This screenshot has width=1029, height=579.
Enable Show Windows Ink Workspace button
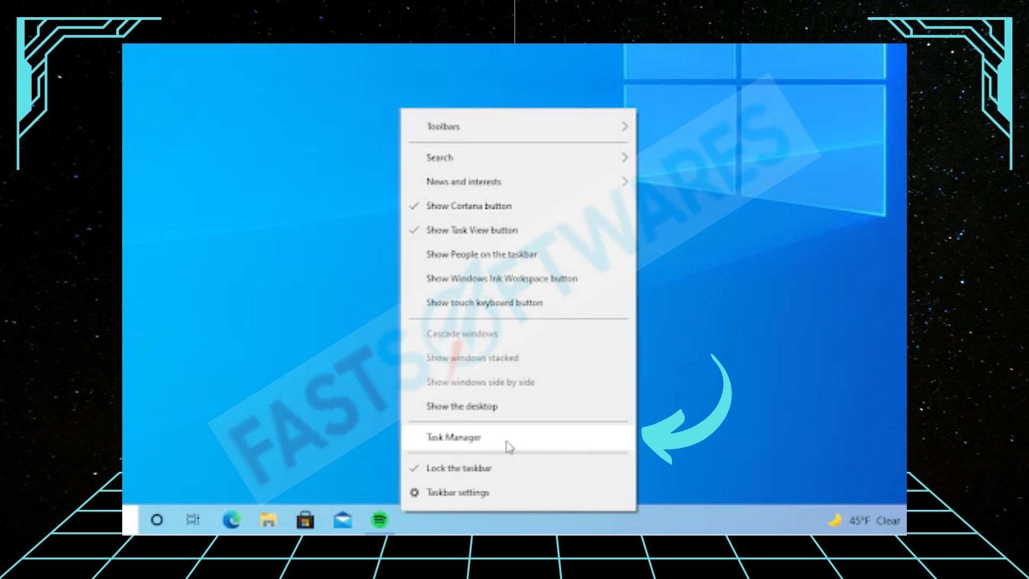519,278
